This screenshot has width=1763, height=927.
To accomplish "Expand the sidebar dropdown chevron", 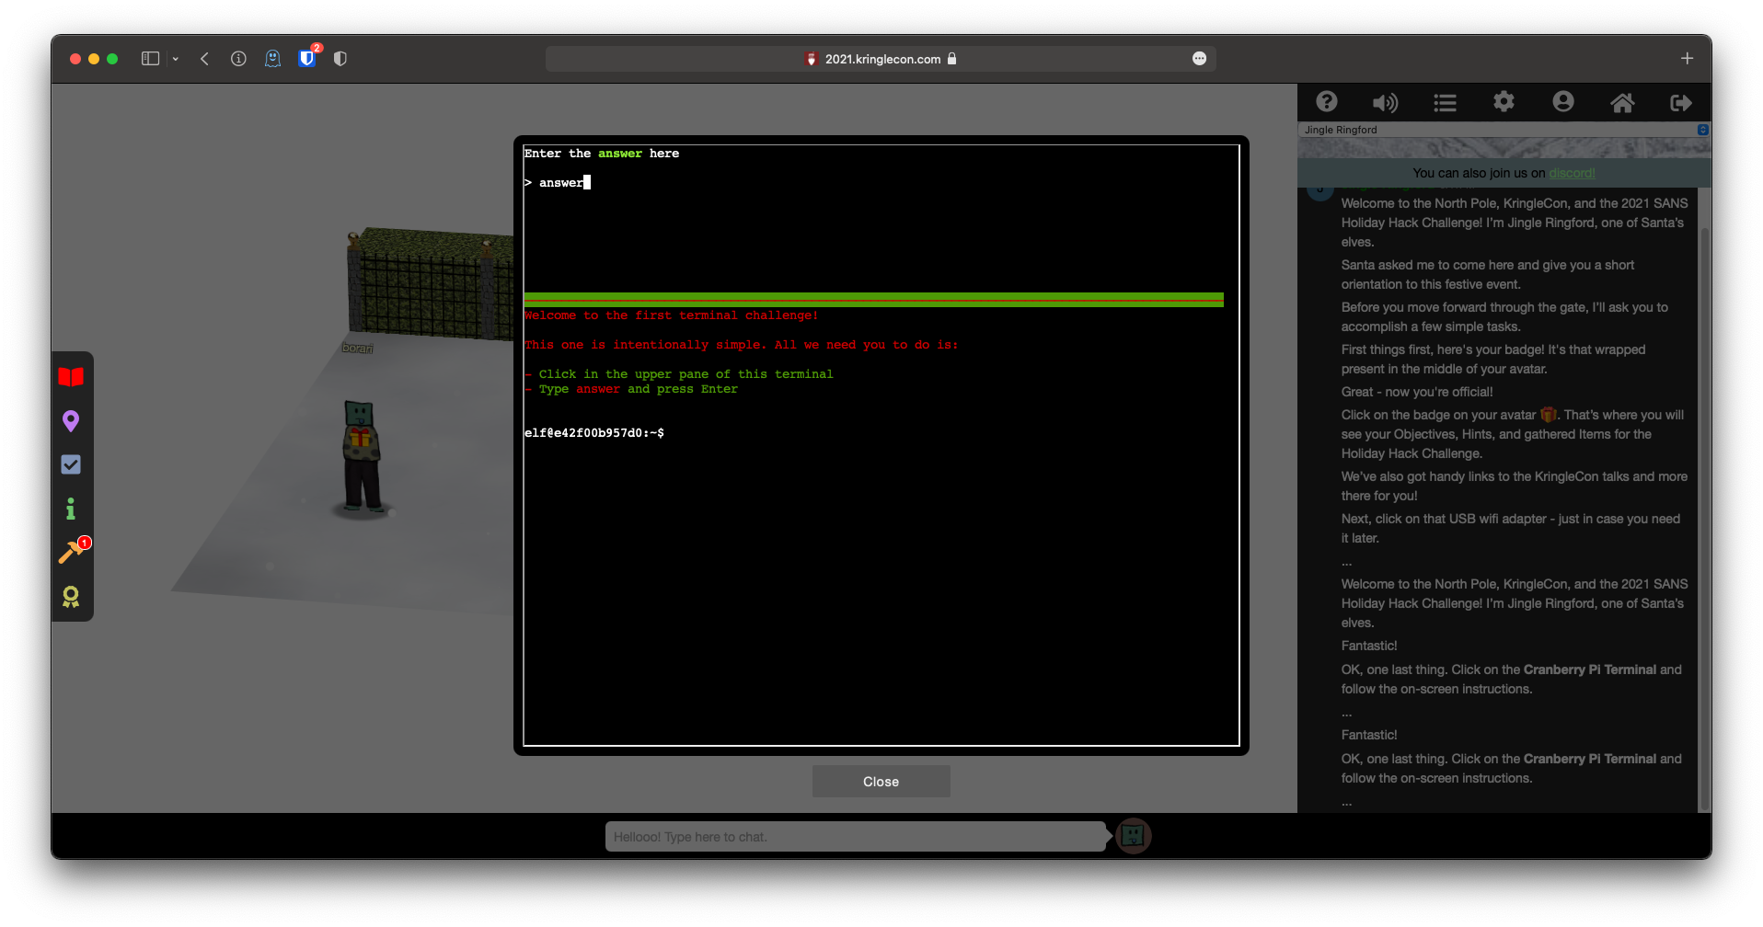I will pyautogui.click(x=175, y=59).
